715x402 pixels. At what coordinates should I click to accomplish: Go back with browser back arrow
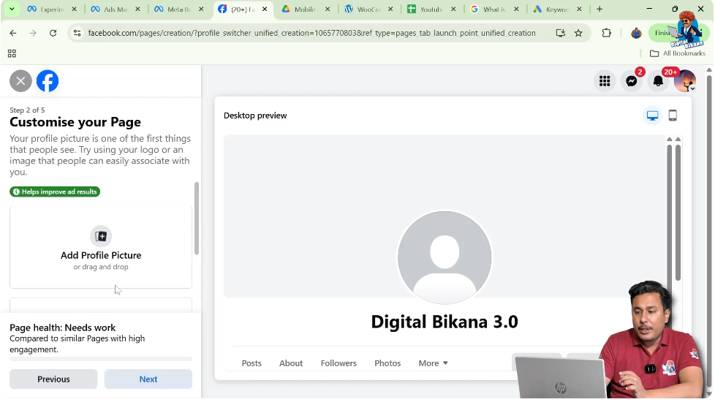(12, 33)
